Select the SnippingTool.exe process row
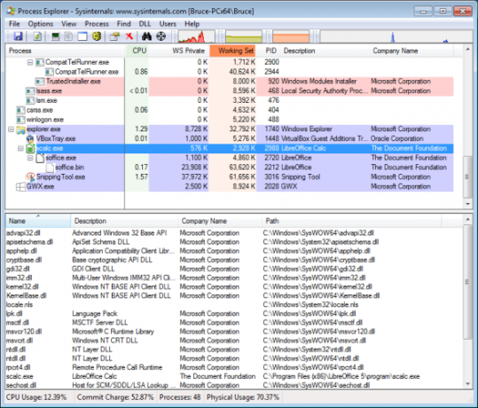Image resolution: width=478 pixels, height=408 pixels. tap(229, 177)
